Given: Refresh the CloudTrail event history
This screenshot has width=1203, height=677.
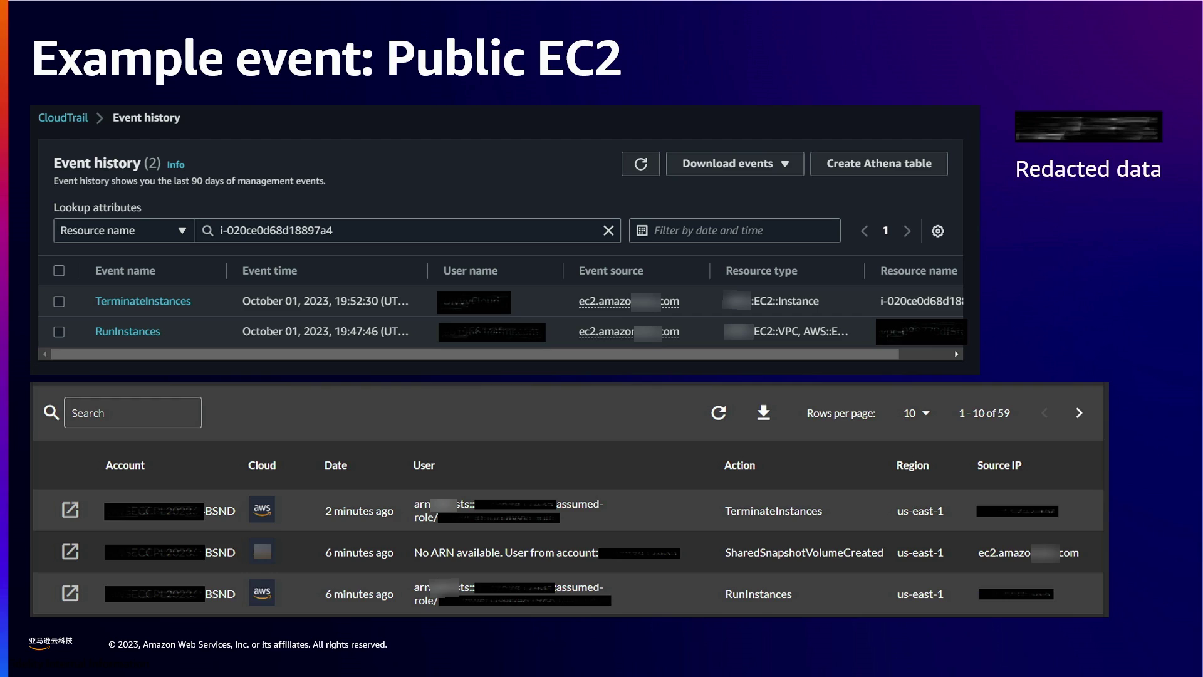Looking at the screenshot, I should click(640, 164).
